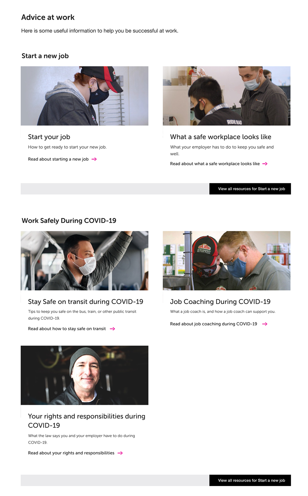Screen dimensions: 308x496
Task: Click pink arrow next to safe workplace link
Action: [x=265, y=164]
